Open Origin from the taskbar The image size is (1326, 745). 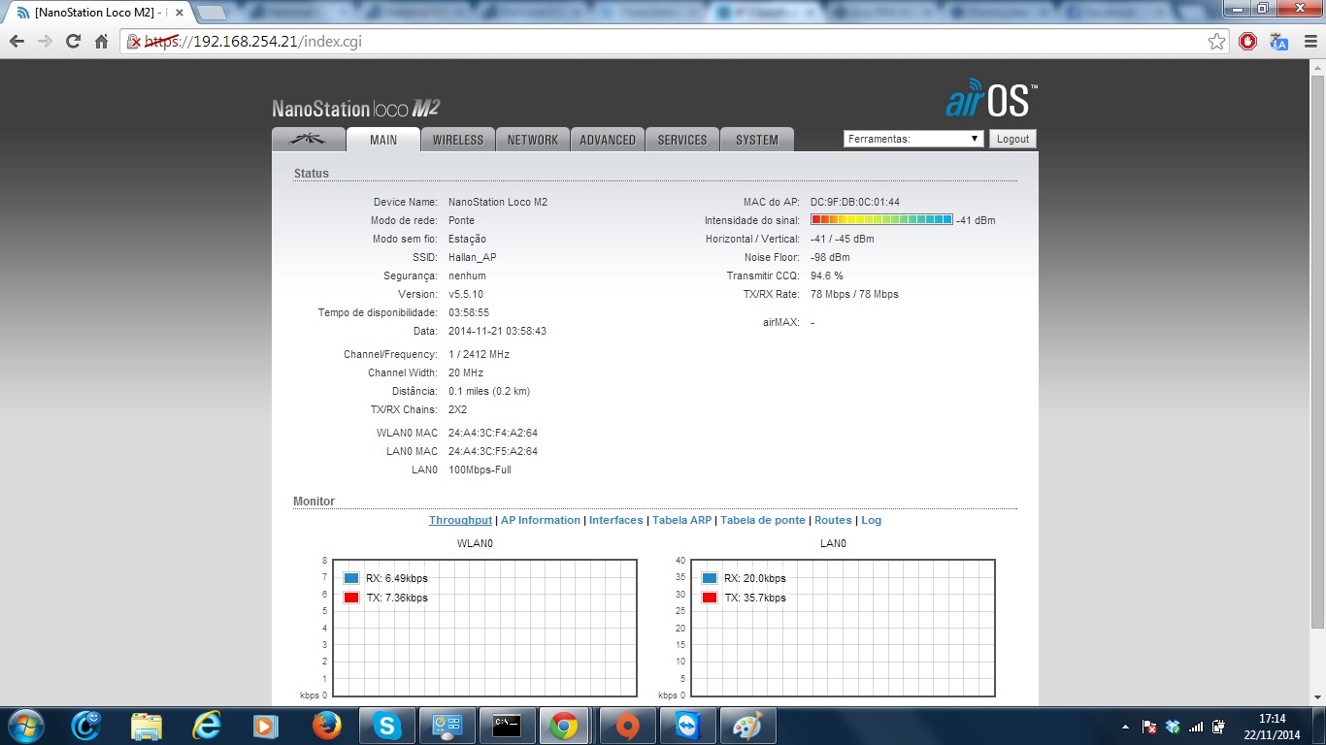click(626, 726)
